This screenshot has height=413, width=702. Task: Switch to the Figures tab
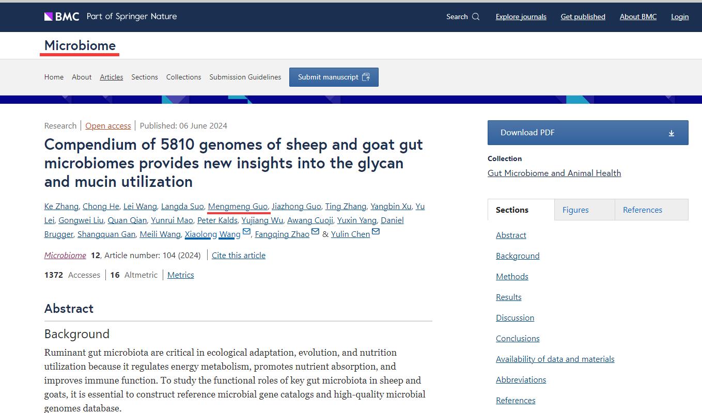click(x=575, y=210)
